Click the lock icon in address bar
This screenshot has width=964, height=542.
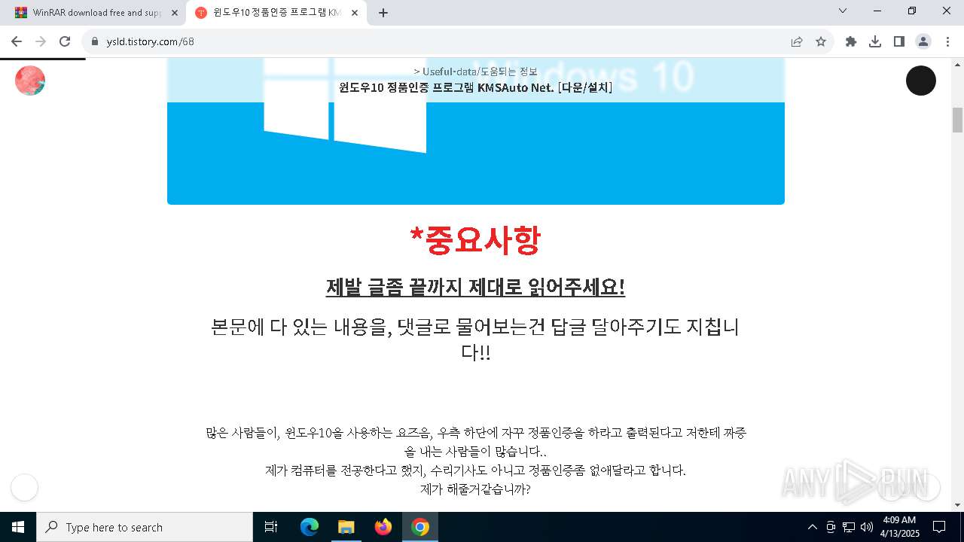click(x=94, y=41)
